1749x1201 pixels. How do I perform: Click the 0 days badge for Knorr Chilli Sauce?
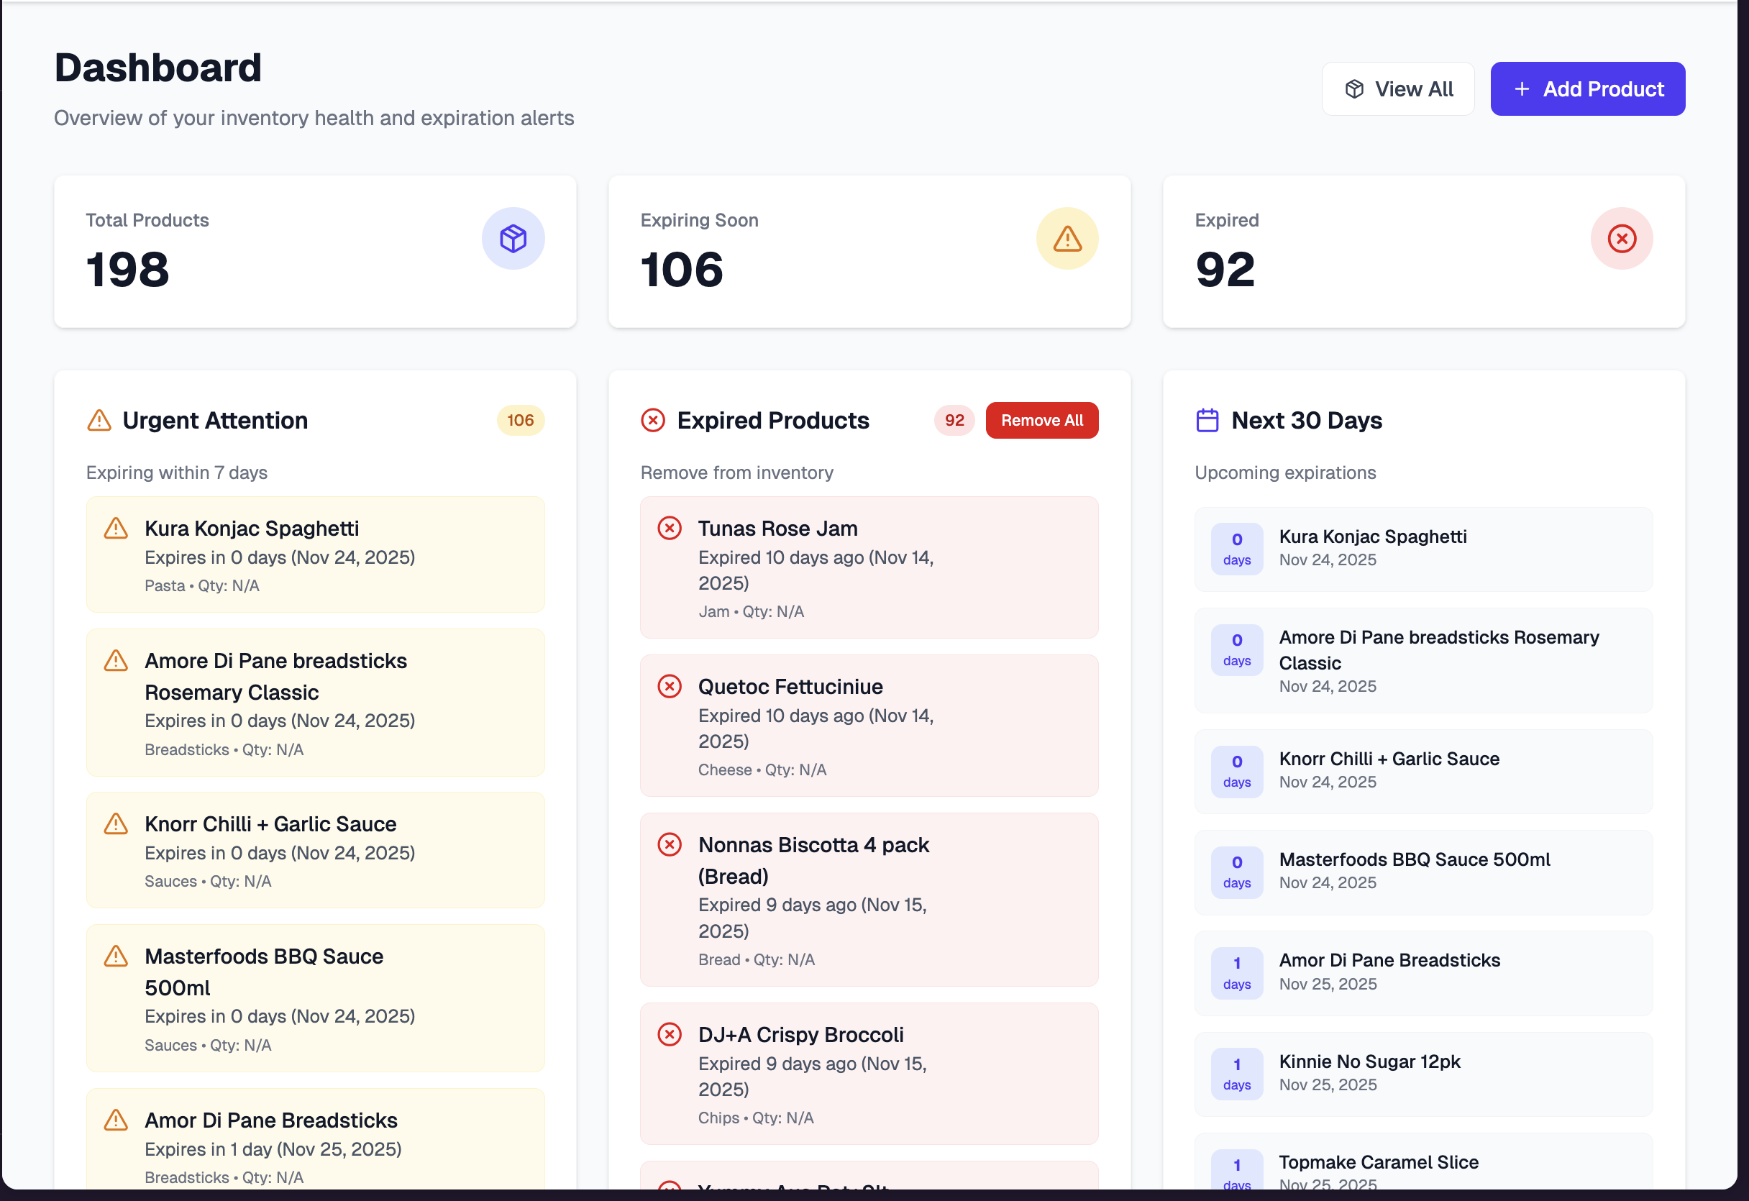[1236, 772]
